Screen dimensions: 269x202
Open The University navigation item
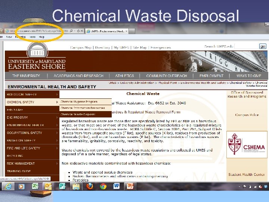pos(26,76)
